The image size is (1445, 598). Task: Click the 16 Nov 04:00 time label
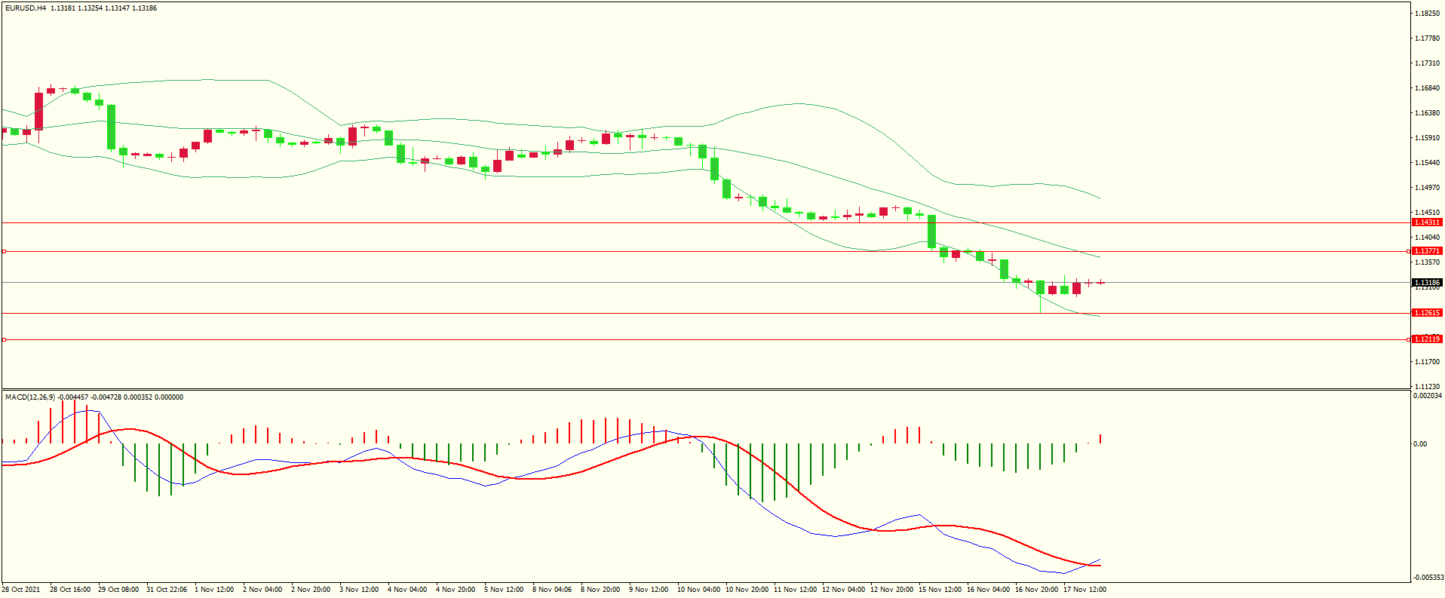pos(988,590)
